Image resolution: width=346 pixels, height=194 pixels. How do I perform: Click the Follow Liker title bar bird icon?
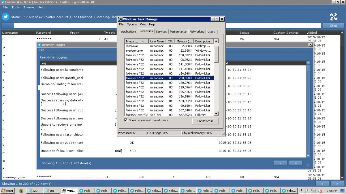coord(2,2)
